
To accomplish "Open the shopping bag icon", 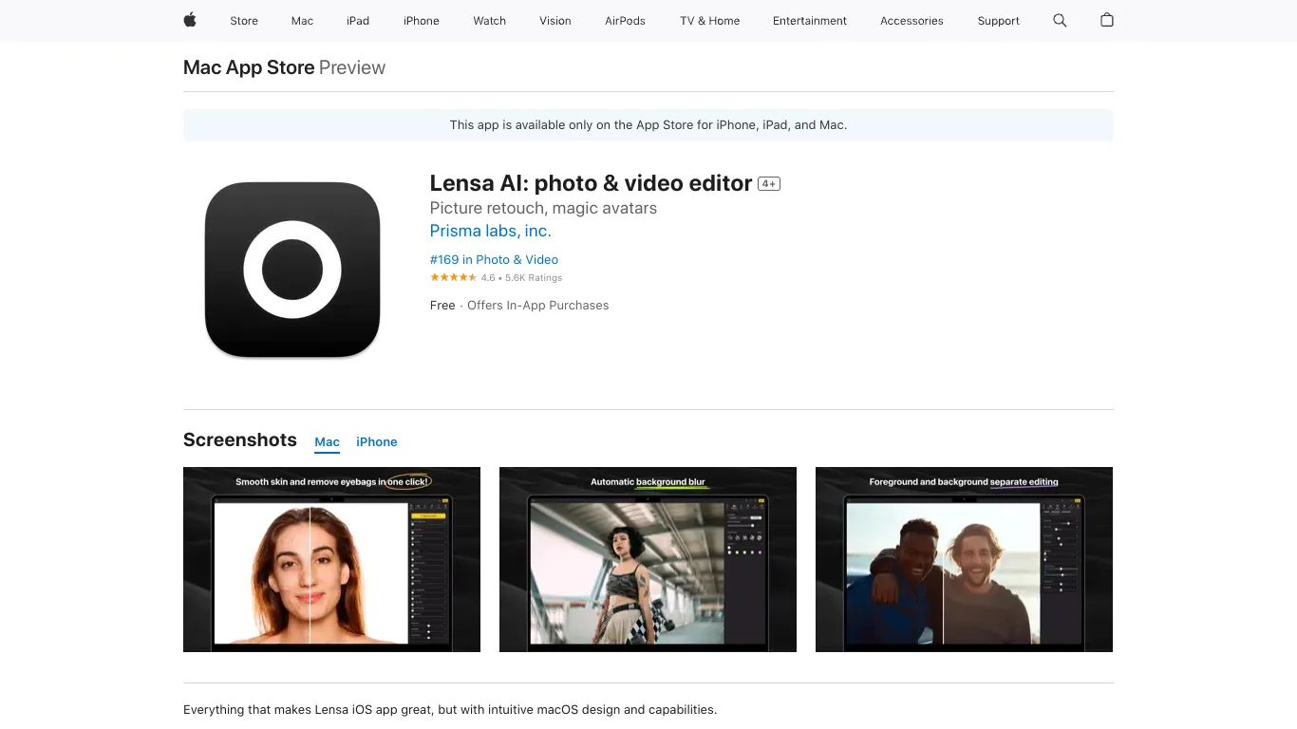I will tap(1106, 20).
